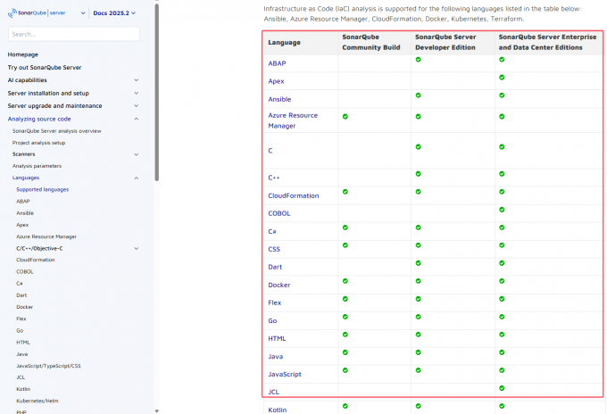Screen dimensions: 607x414
Task: Open Kubernetes/Helm sidebar entry
Action: (x=37, y=401)
